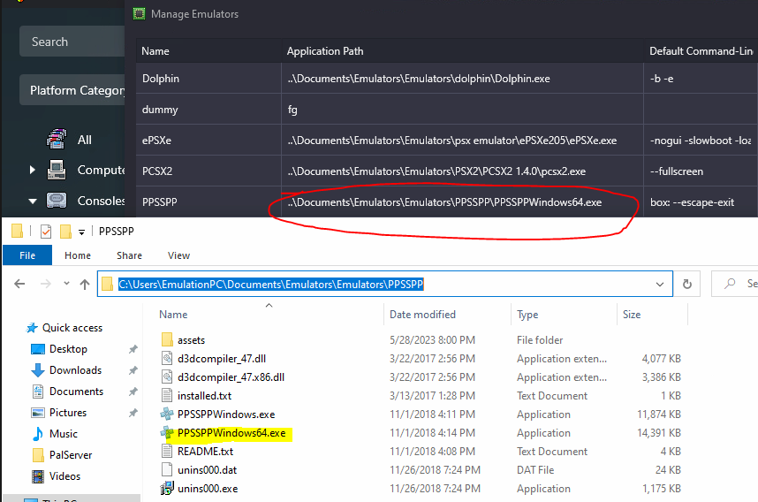Select the README.txt file icon
Viewport: 758px width, 502px height.
click(x=167, y=452)
